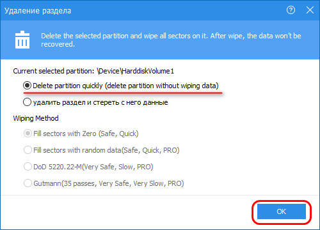Viewport: 320px width, 230px height.
Task: Open help via the question mark icon
Action: pos(291,10)
